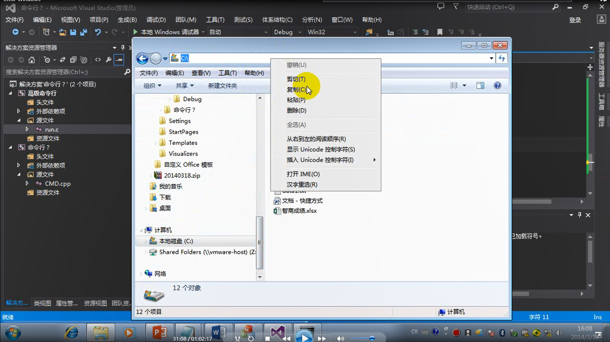Click the Undo icon in Visual Studio toolbar
The height and width of the screenshot is (342, 610).
[x=98, y=32]
